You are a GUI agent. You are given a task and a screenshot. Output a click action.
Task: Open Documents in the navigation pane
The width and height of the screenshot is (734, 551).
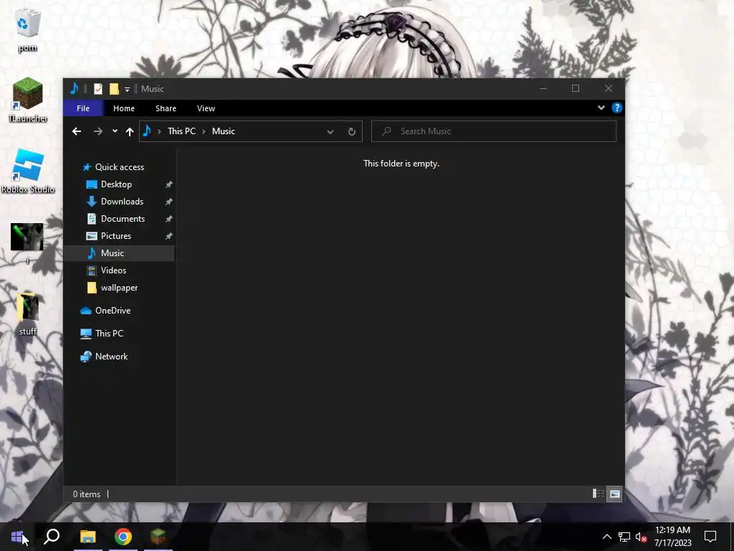123,219
